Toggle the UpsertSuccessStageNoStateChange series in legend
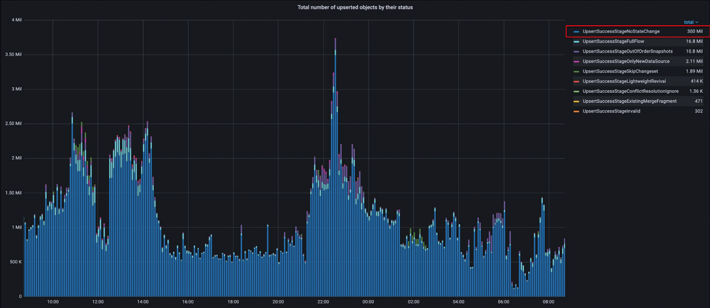This screenshot has height=308, width=710. [x=621, y=31]
